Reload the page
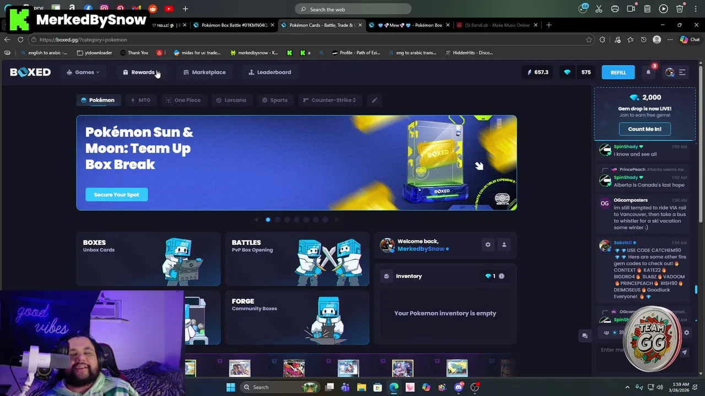Viewport: 705px width, 396px height. click(x=20, y=40)
